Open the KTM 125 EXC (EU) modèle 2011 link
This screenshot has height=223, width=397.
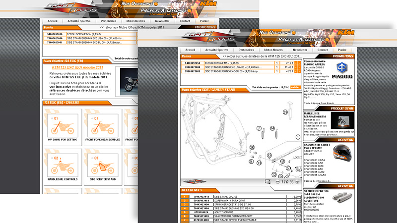click(77, 67)
